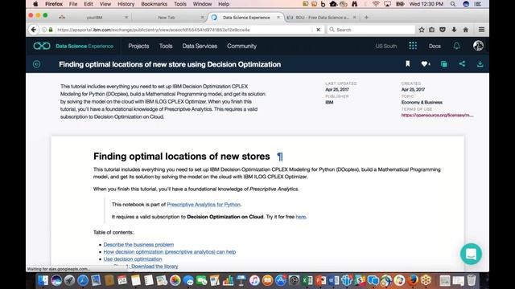Open Firefox downloads arrow
The image size is (515, 289).
[x=454, y=30]
